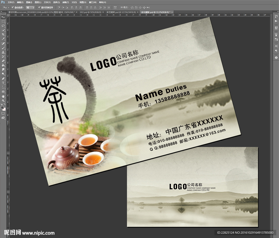Open the 文件(F) menu
The image size is (279, 238).
(11, 2)
